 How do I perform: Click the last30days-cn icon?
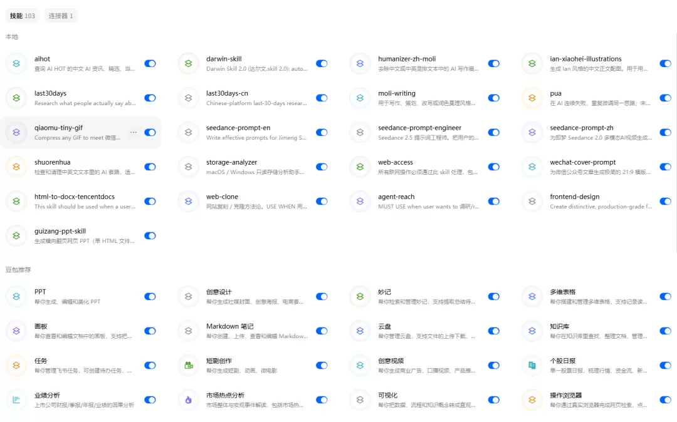point(188,98)
